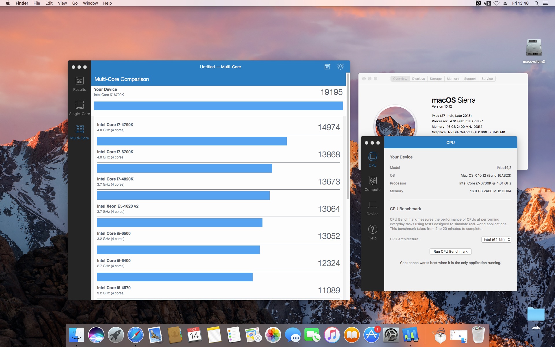The width and height of the screenshot is (555, 347).
Task: Open the Go menu in menu bar
Action: [75, 3]
